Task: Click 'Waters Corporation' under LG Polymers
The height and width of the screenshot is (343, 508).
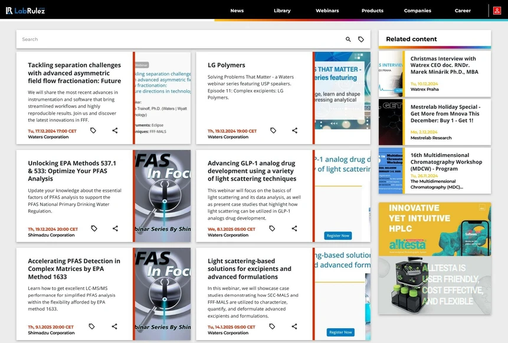Action: pyautogui.click(x=228, y=137)
